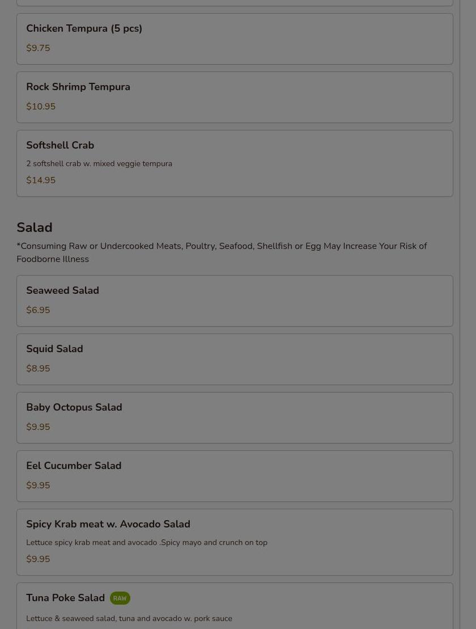Click the $10.95 Rock Shrimp Tempura price
This screenshot has height=629, width=476.
(x=41, y=106)
